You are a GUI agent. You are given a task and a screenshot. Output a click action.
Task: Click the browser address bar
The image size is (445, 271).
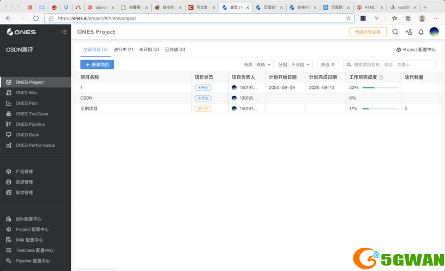(199, 18)
